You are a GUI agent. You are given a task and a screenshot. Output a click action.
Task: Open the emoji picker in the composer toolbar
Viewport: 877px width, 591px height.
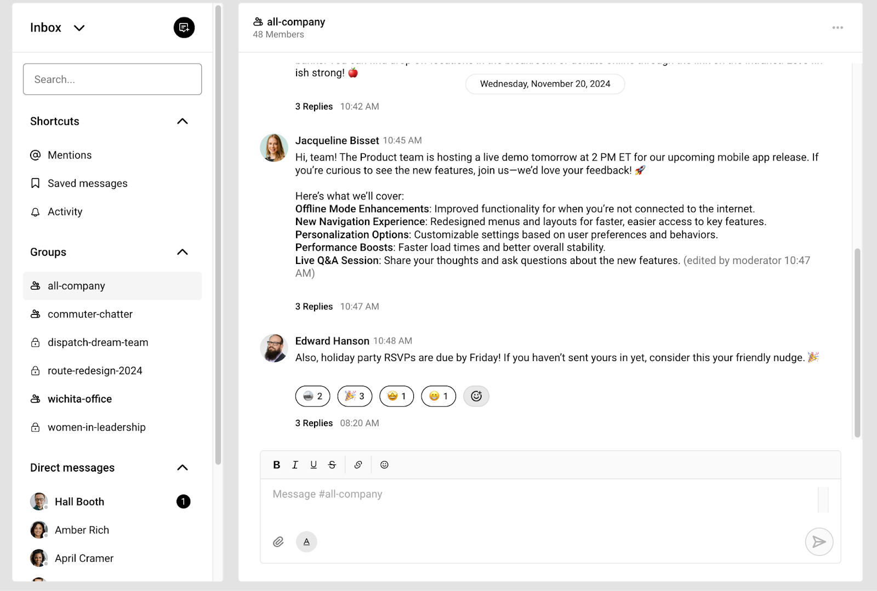point(384,464)
